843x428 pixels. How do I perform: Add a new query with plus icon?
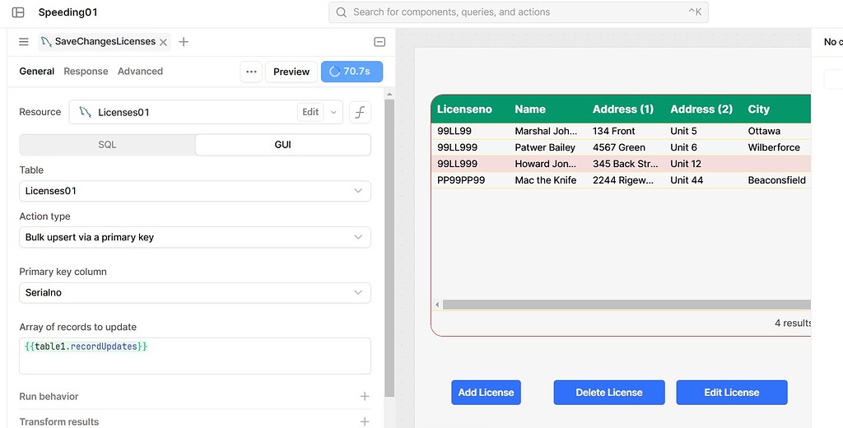(x=184, y=41)
